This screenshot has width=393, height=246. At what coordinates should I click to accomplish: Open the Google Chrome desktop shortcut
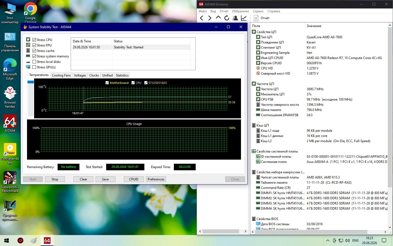30,13
